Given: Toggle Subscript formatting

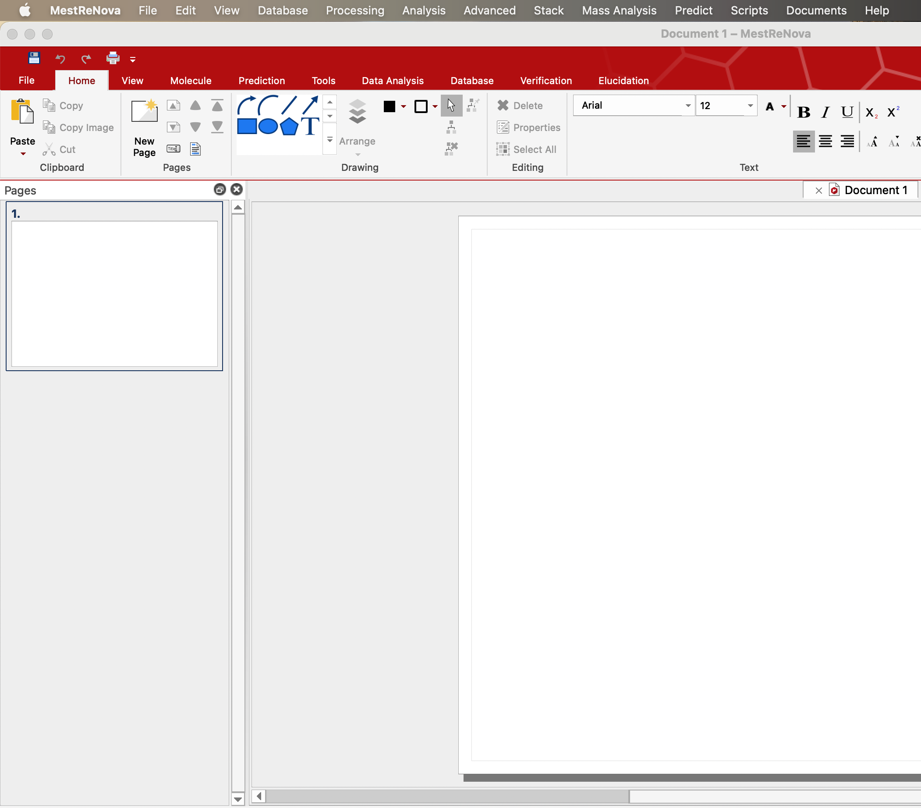Looking at the screenshot, I should click(x=871, y=113).
